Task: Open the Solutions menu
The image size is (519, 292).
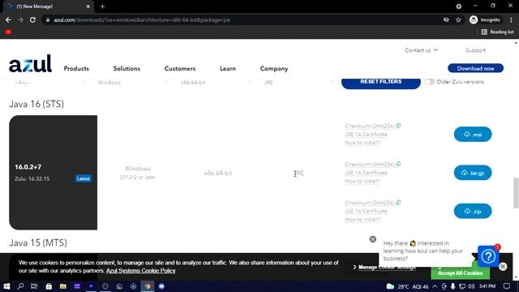Action: coord(127,68)
